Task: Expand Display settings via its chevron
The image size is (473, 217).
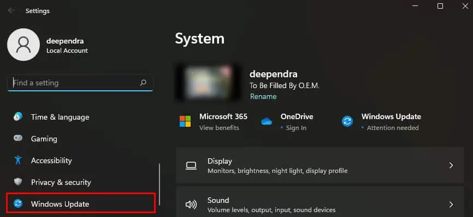Action: 451,165
